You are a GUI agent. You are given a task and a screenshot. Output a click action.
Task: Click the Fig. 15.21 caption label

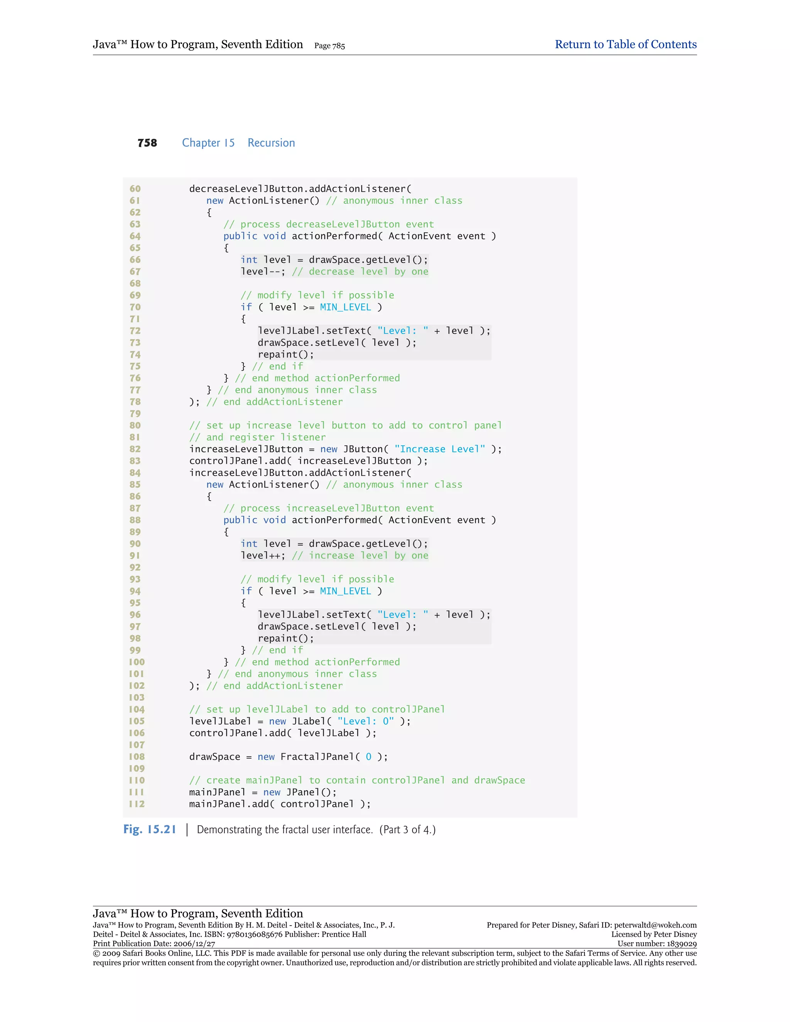pos(149,829)
